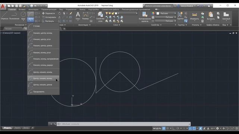
Task: Add a new drawing tab with plus button
Action: click(64, 29)
